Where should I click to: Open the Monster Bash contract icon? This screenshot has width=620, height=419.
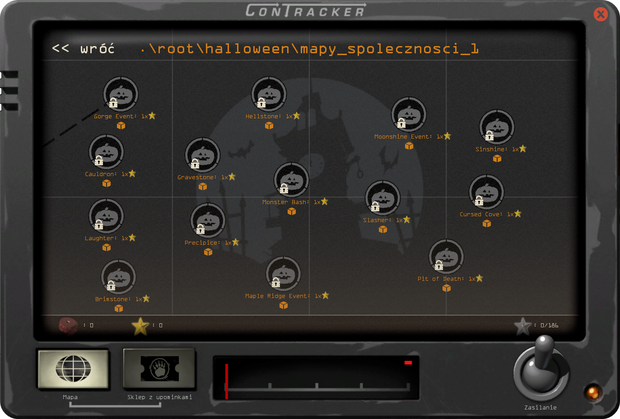click(x=291, y=180)
